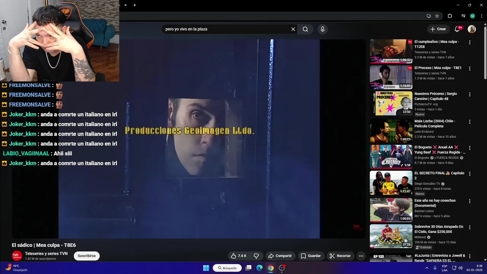Click the Recortar clip button
The height and width of the screenshot is (274, 487).
pyautogui.click(x=341, y=256)
